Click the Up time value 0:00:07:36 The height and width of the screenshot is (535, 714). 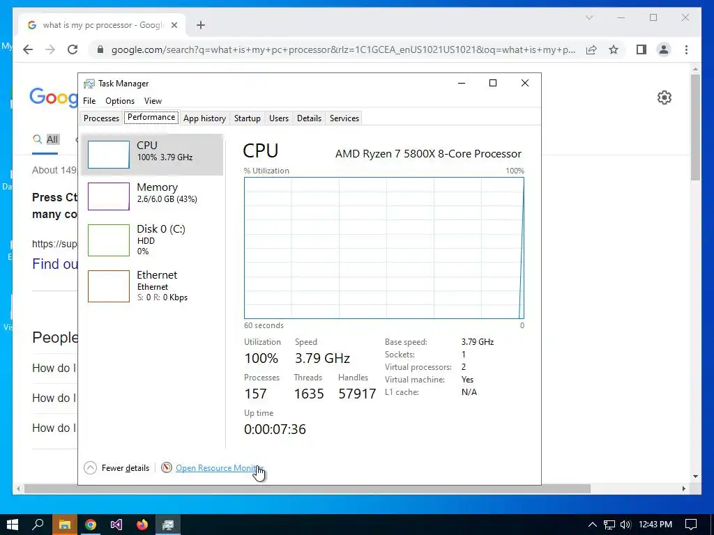275,429
